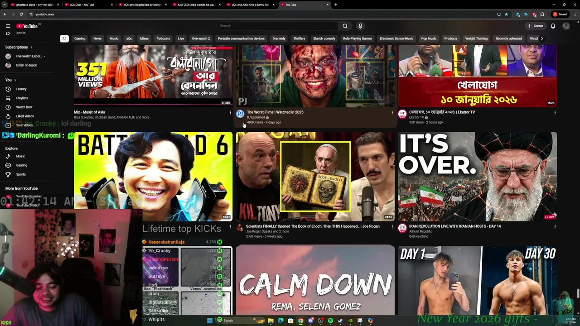Open Overwatch Esports subscription
This screenshot has height=326, width=580.
click(x=25, y=56)
